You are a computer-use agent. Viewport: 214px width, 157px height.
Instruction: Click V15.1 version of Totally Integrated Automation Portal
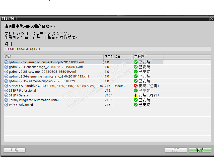click(109, 100)
